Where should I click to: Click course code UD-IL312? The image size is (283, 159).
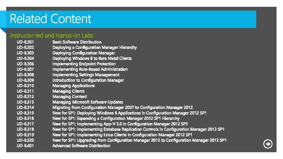tap(25, 97)
